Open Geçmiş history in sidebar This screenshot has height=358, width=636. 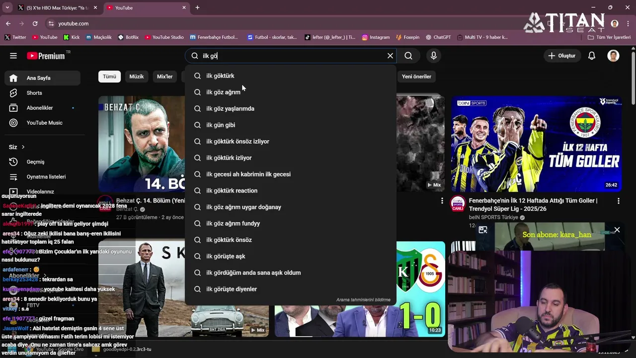tap(42, 162)
